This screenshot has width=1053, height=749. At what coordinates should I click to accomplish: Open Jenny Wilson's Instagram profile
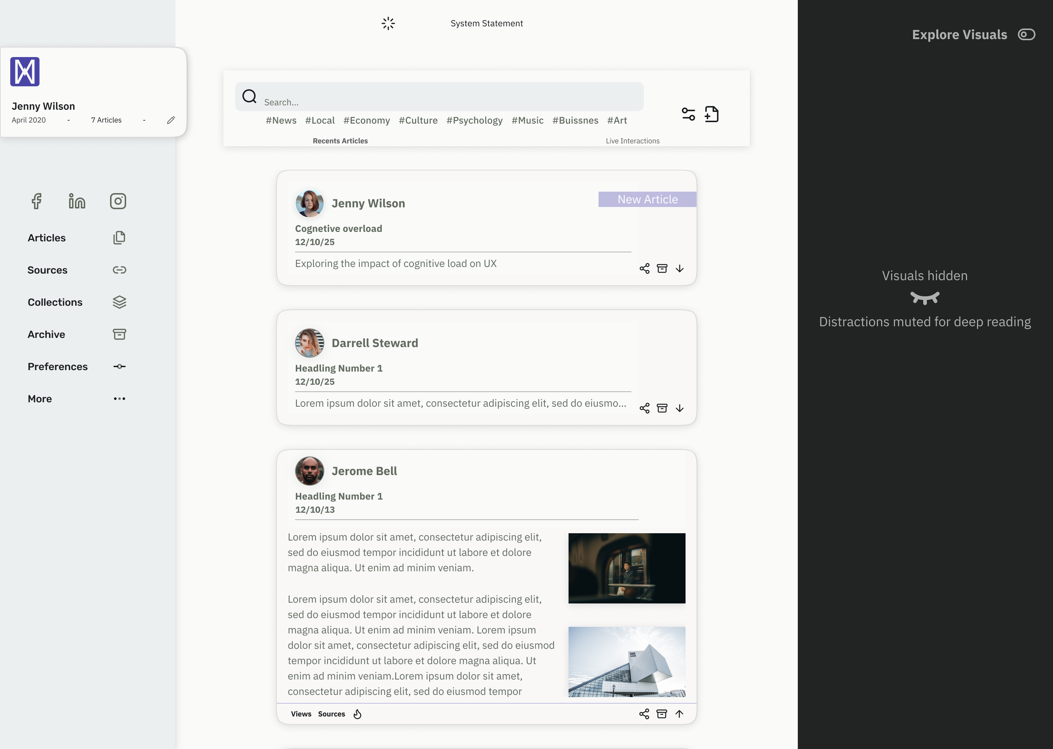[x=118, y=201]
